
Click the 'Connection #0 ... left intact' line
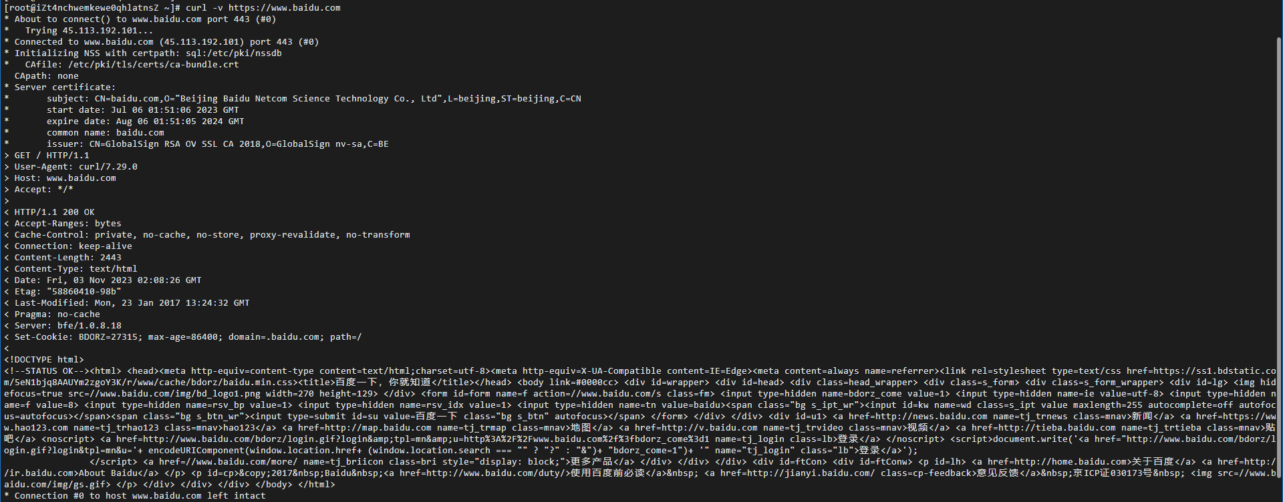pos(135,496)
